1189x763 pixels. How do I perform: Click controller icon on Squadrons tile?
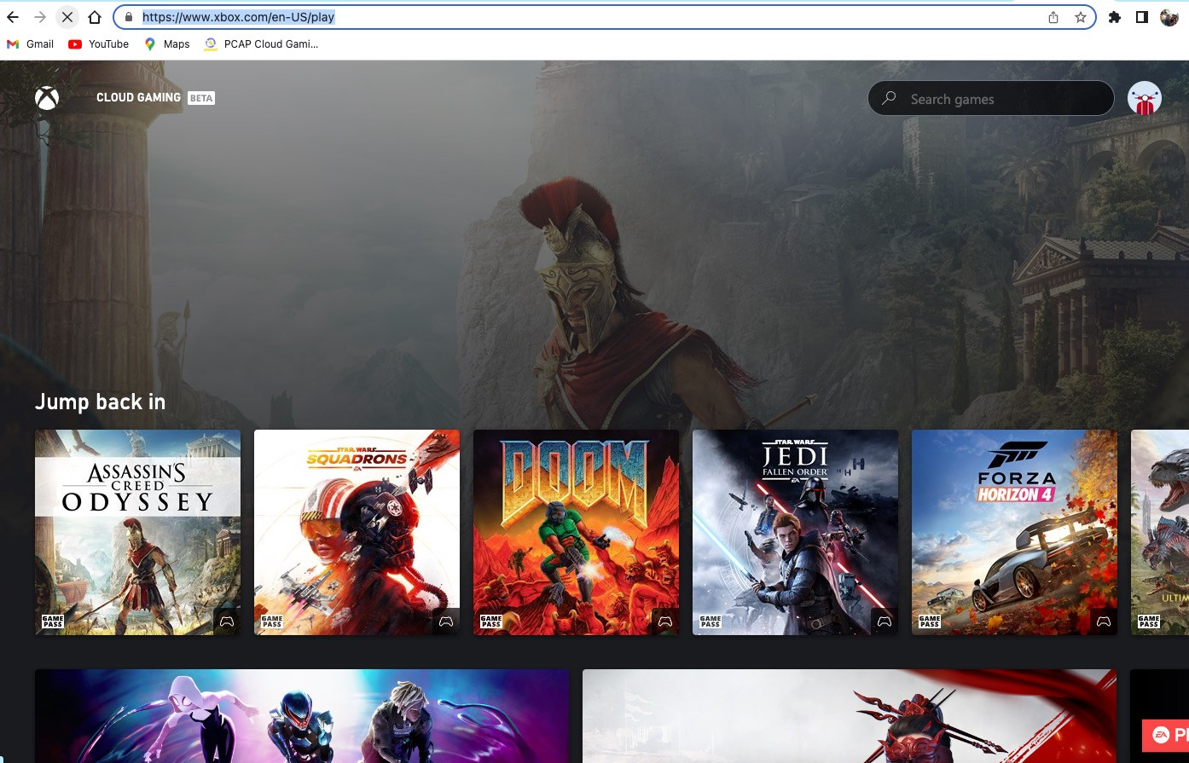coord(446,621)
